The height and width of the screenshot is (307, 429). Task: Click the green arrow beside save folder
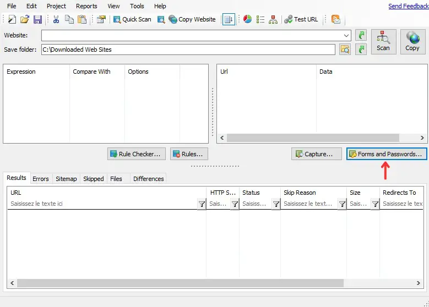tap(361, 50)
